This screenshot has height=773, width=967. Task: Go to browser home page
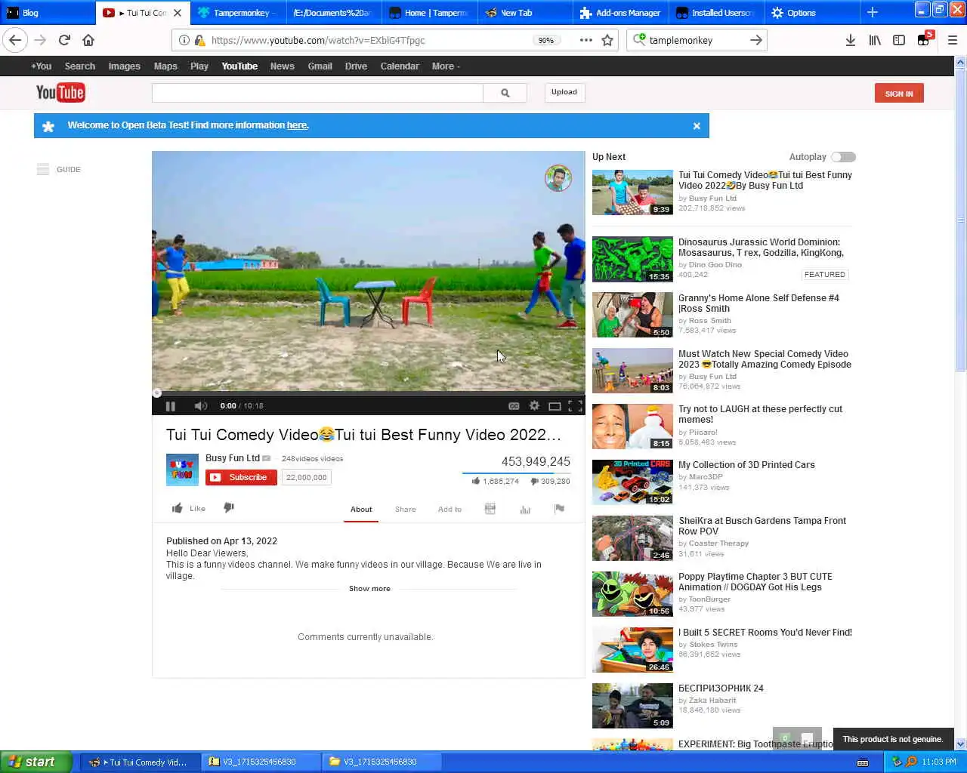pos(88,40)
